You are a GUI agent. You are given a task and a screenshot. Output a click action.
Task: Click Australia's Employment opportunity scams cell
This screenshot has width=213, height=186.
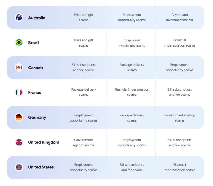tap(132, 17)
